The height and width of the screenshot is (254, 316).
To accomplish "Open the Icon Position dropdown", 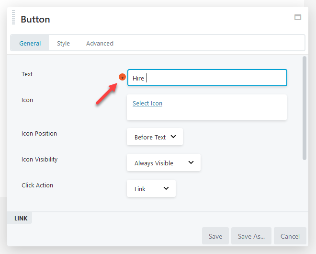I will [x=155, y=137].
